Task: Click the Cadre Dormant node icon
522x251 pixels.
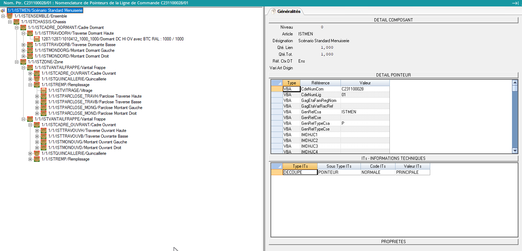Action: pos(23,28)
